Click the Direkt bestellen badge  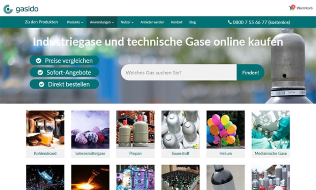coord(64,84)
